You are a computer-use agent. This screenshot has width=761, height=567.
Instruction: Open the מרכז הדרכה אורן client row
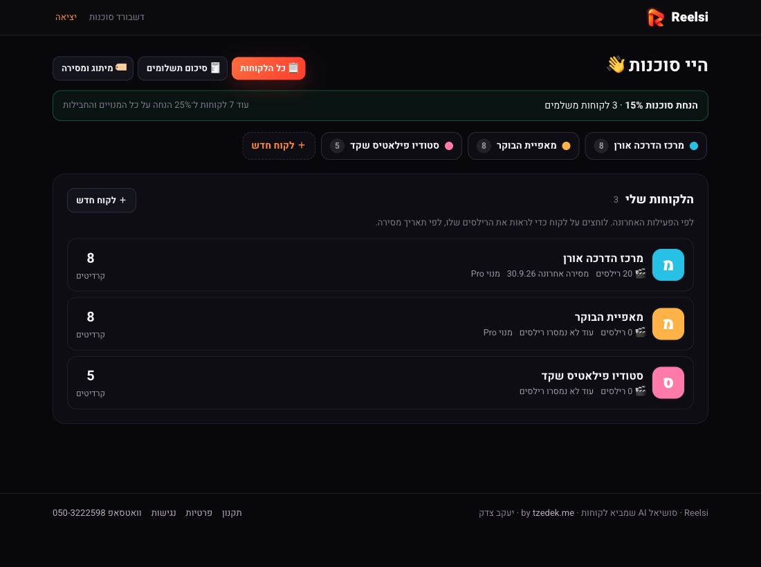(x=380, y=265)
